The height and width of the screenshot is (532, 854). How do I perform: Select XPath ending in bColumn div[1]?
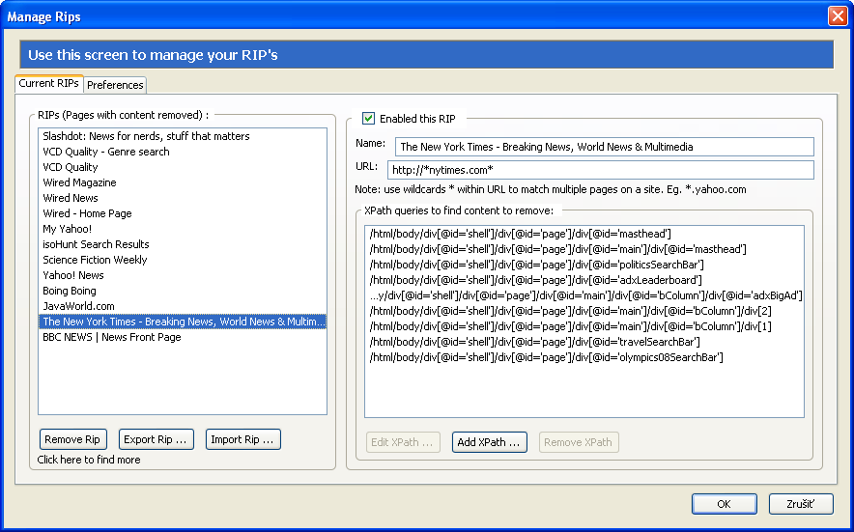[x=584, y=326]
